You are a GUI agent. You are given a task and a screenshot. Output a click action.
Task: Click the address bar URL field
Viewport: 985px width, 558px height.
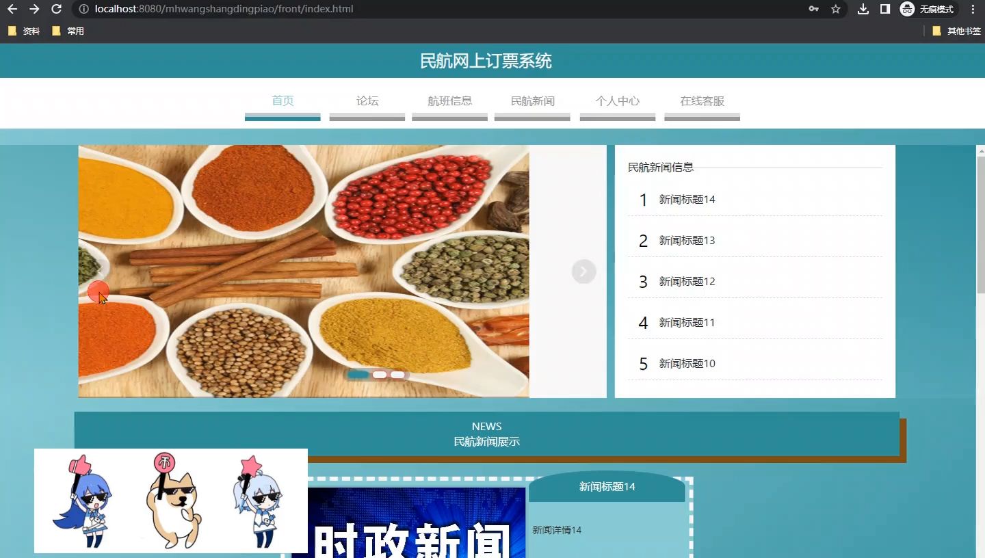pyautogui.click(x=438, y=9)
